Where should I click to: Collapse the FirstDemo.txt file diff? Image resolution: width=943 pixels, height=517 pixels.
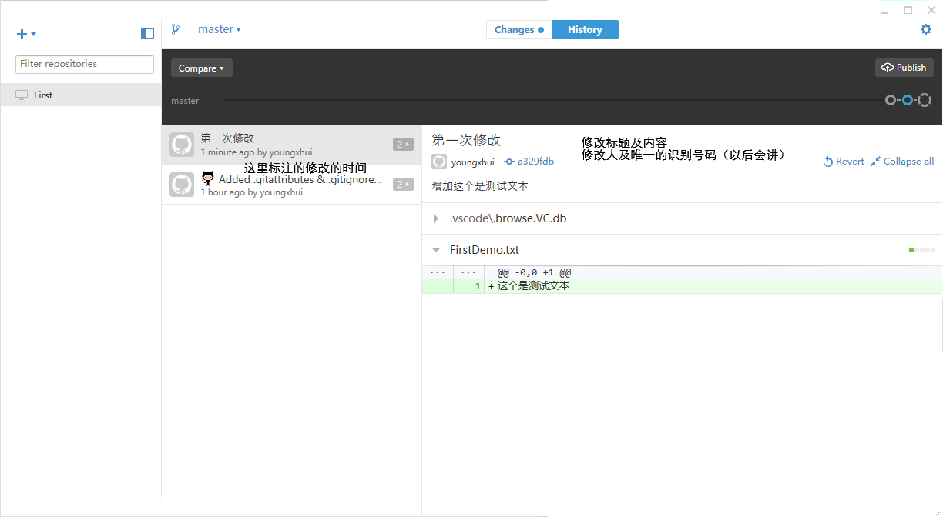(436, 250)
